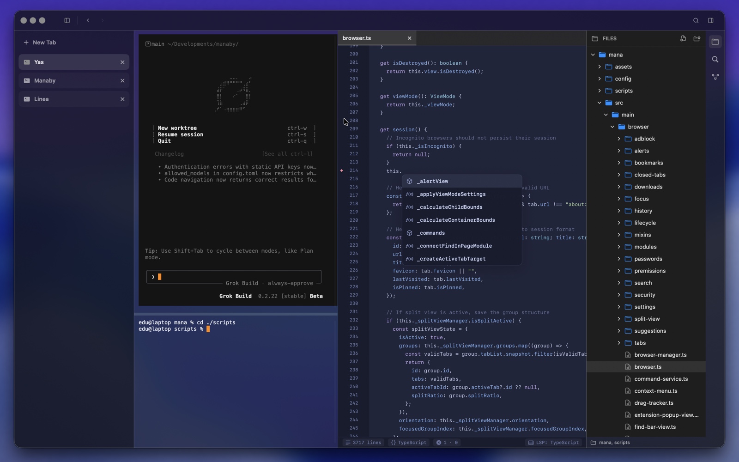Viewport: 739px width, 462px height.
Task: Click the scripts shell prompt line
Action: (x=174, y=329)
